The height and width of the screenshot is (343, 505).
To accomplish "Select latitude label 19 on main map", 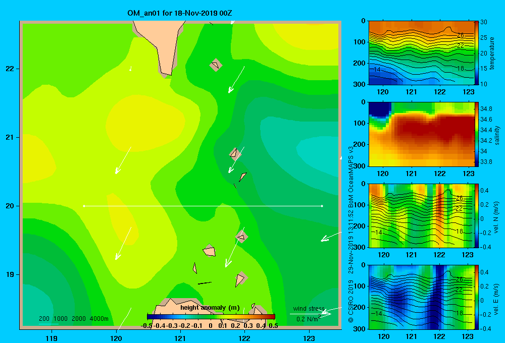I will tap(10, 274).
